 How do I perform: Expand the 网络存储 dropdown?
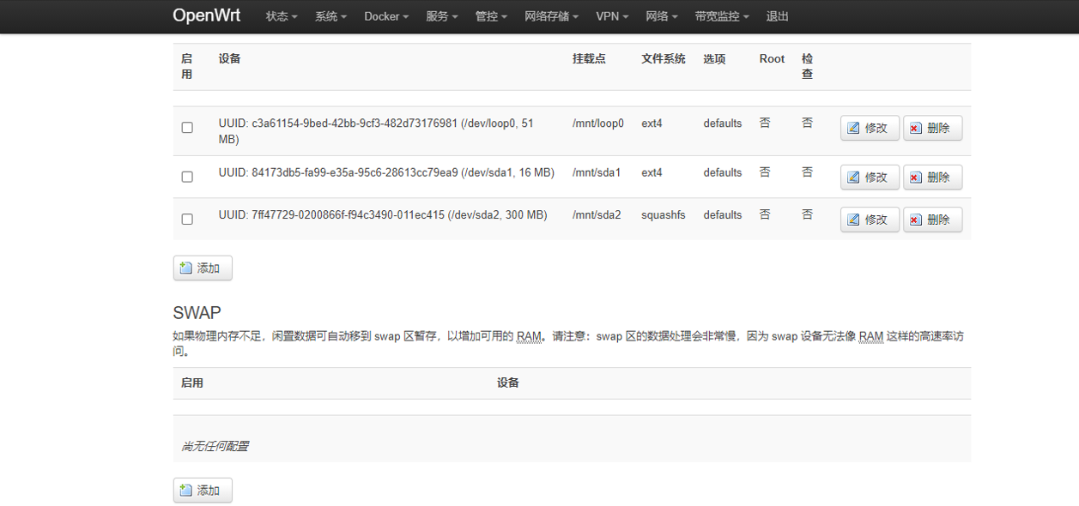pyautogui.click(x=551, y=15)
